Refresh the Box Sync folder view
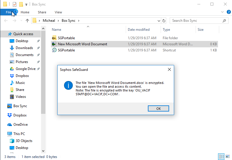The width and height of the screenshot is (232, 160). tap(164, 21)
